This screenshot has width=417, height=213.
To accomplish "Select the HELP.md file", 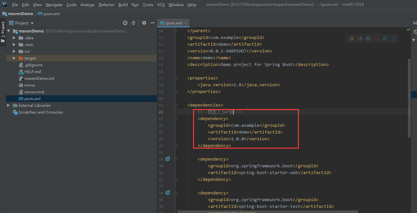I will [x=32, y=72].
